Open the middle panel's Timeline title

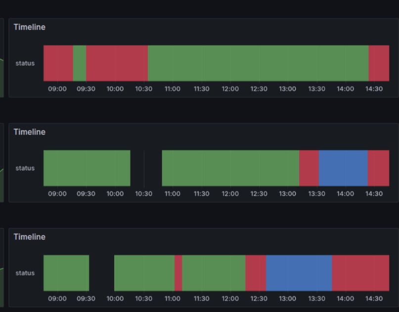[x=30, y=132]
